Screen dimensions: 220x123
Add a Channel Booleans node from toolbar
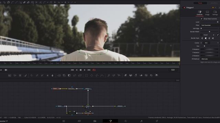click(x=64, y=76)
